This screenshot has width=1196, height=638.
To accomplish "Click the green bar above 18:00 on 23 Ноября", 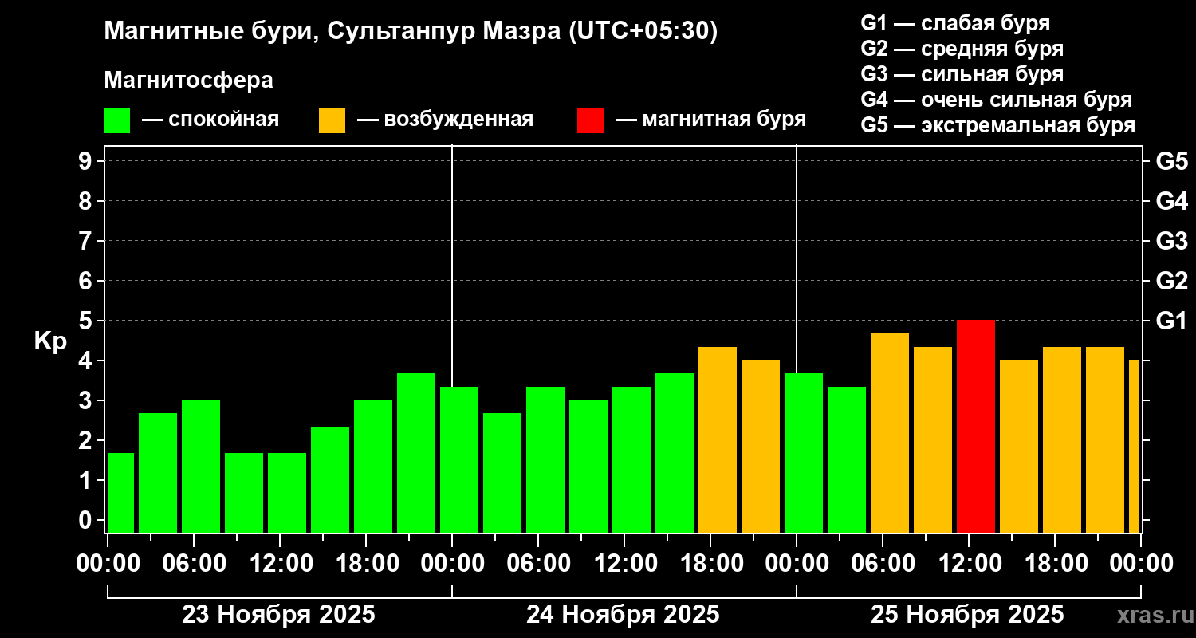I will click(373, 466).
